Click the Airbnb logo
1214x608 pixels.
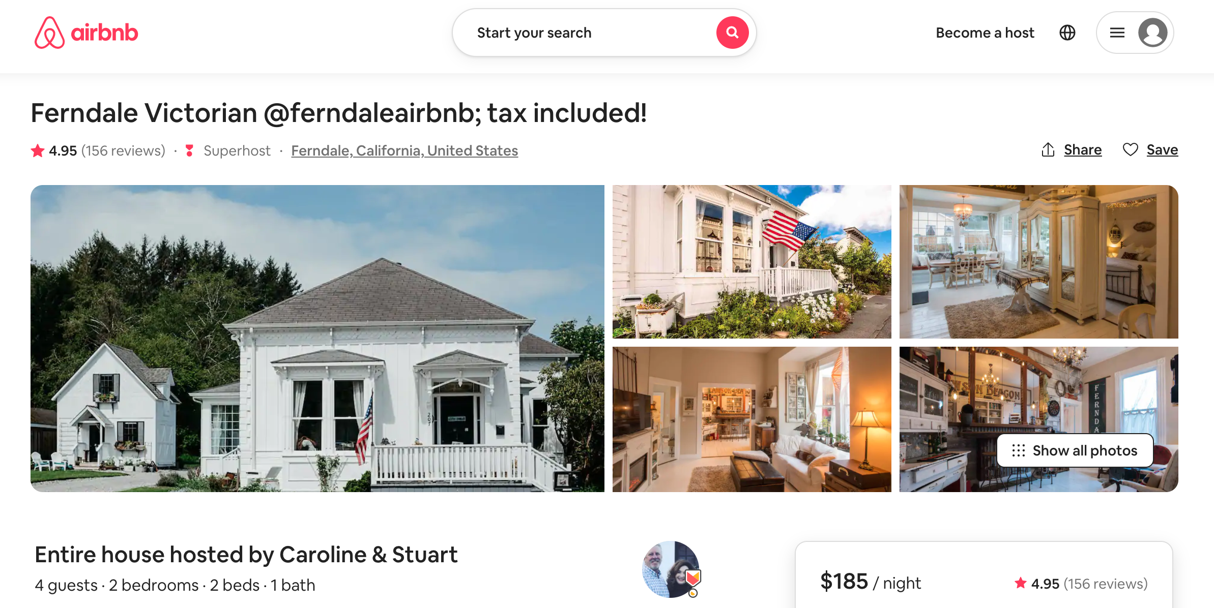click(x=86, y=33)
